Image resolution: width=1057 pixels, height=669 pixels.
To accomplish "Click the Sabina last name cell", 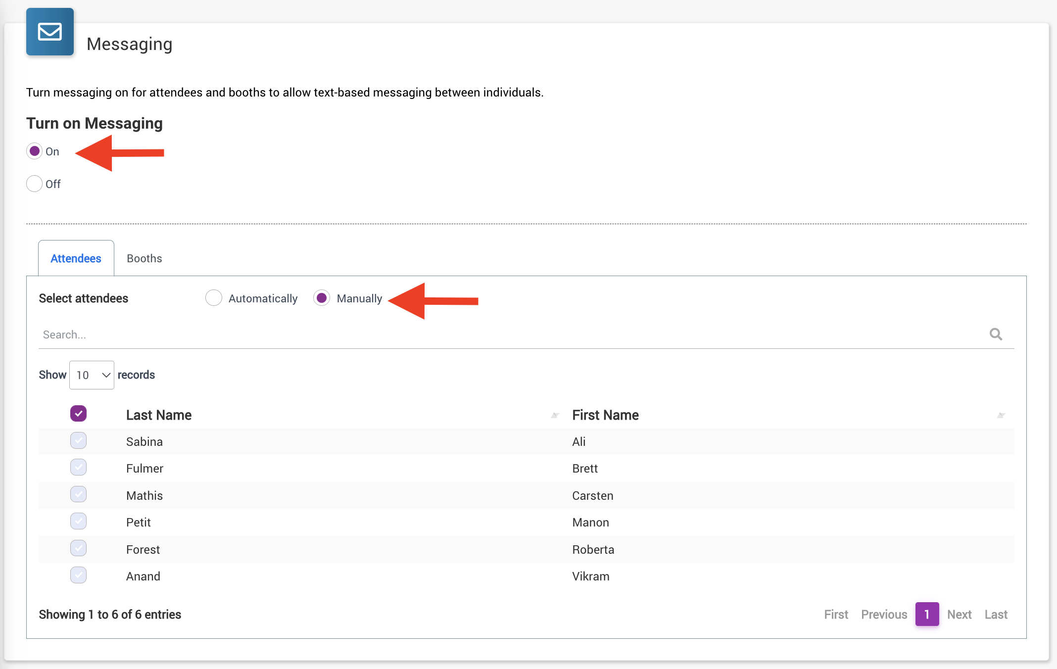I will click(144, 441).
